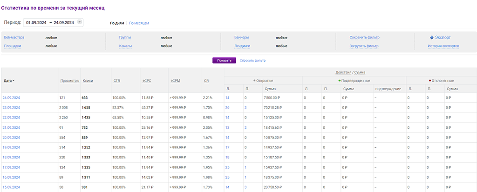
Task: Click 'Сохранить фильтр' link
Action: [x=364, y=37]
